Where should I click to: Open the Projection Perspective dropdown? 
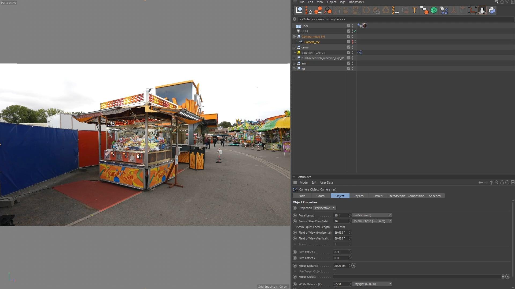coord(325,208)
